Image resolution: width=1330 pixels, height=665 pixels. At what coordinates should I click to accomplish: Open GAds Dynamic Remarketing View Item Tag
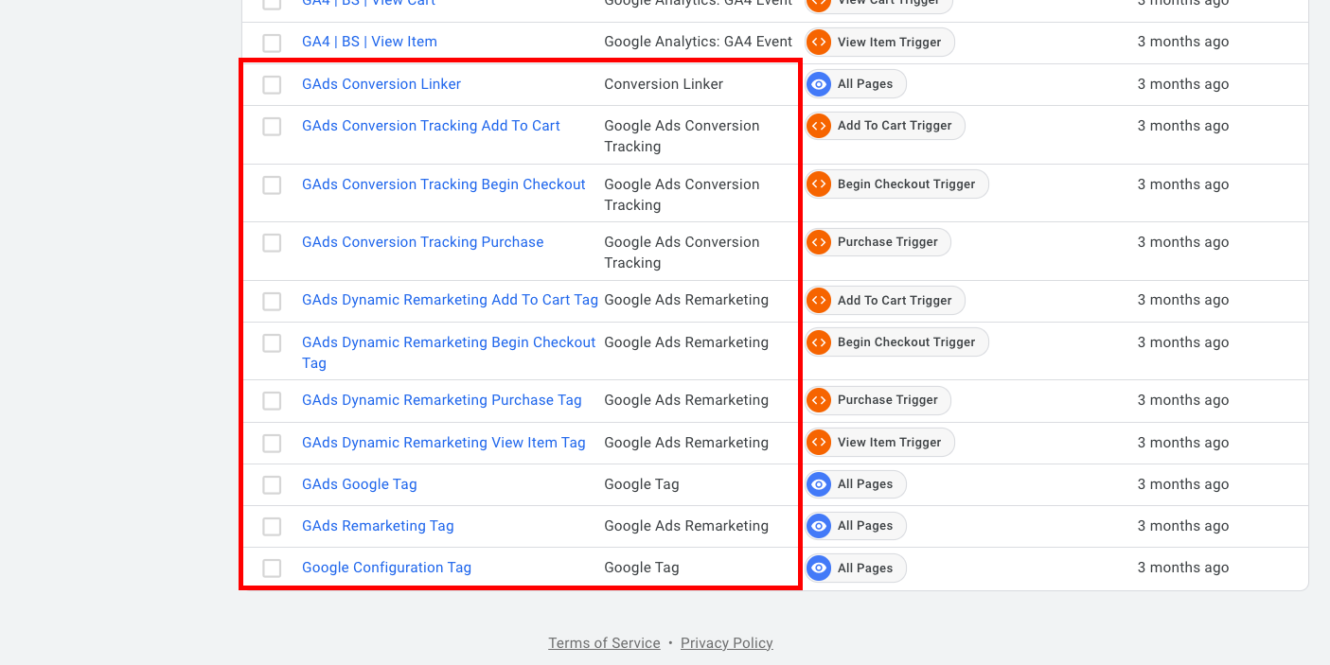click(x=444, y=443)
